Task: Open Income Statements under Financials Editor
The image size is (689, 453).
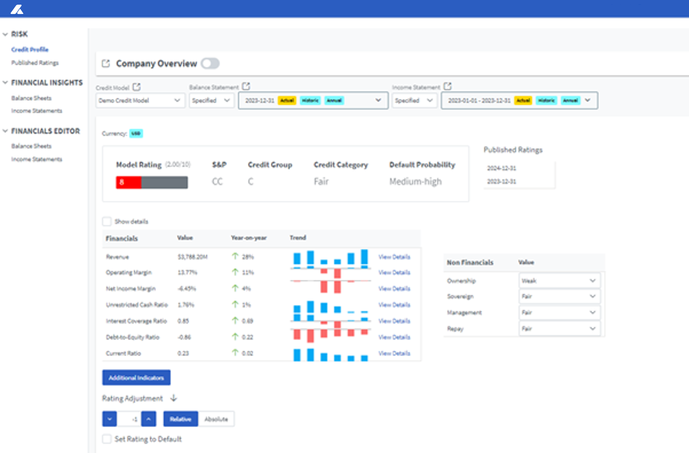Action: [37, 159]
